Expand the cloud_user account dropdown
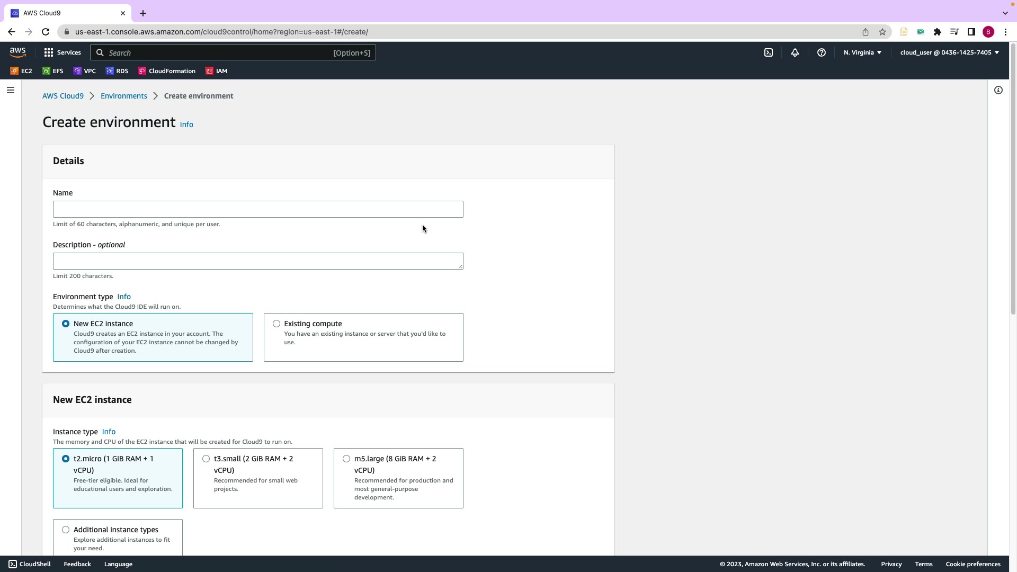1017x572 pixels. [949, 52]
